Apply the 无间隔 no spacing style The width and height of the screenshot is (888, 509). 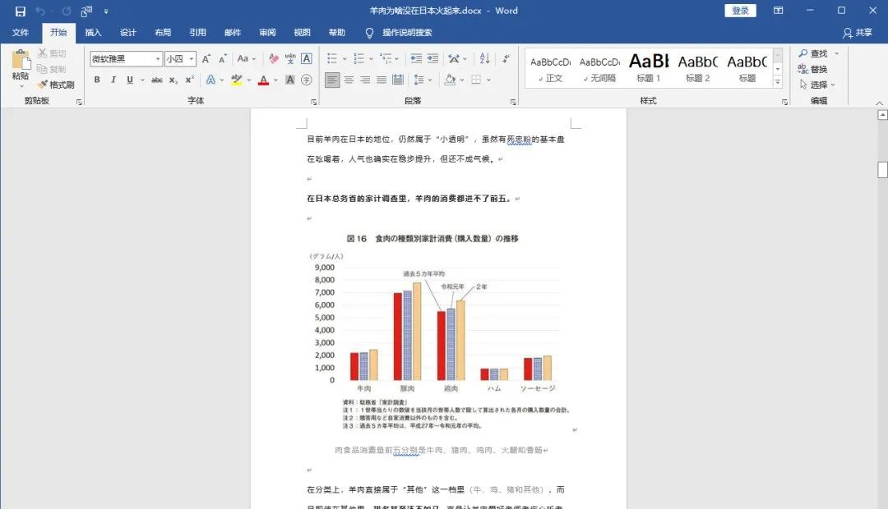[599, 68]
